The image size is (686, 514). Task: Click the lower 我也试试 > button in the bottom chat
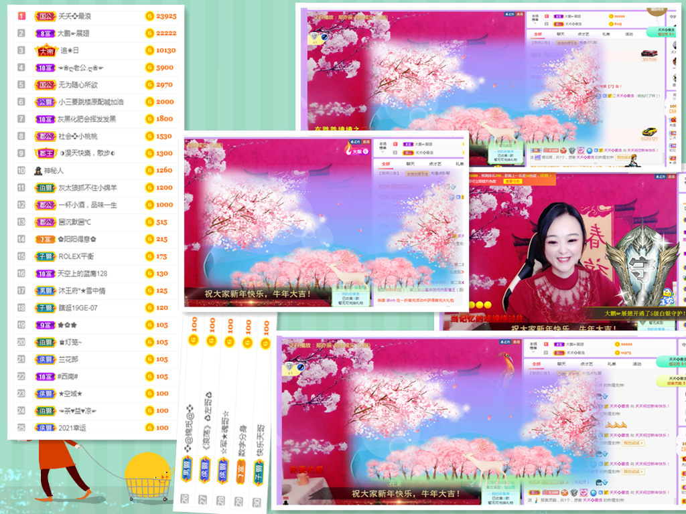[x=632, y=472]
